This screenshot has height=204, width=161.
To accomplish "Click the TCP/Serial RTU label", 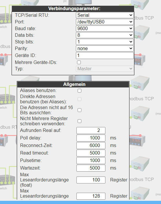I will 32,15.
